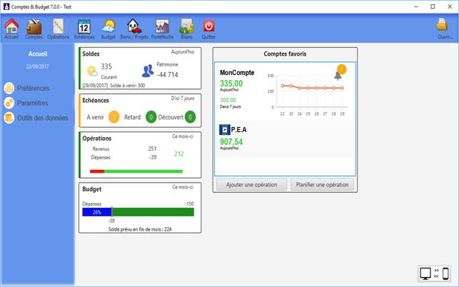
Task: Click the P.E.A account flag icon
Action: click(225, 130)
